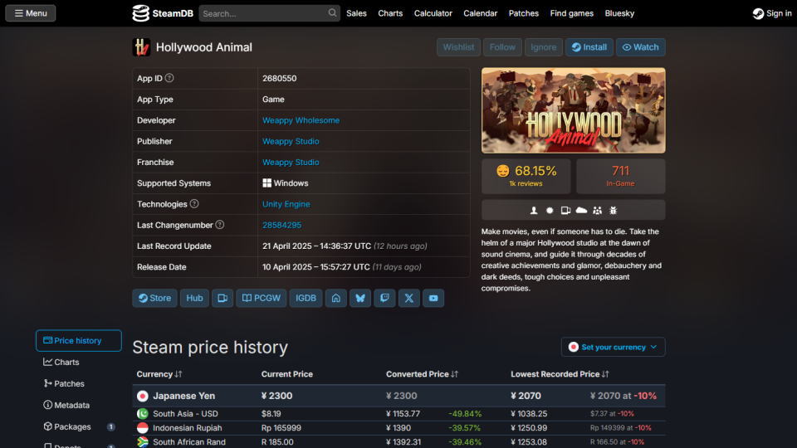Select the Packages sidebar tab
Image resolution: width=797 pixels, height=448 pixels.
[x=79, y=426]
